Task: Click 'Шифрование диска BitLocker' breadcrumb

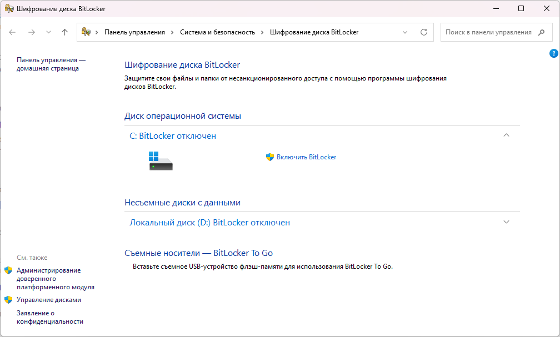Action: point(314,32)
